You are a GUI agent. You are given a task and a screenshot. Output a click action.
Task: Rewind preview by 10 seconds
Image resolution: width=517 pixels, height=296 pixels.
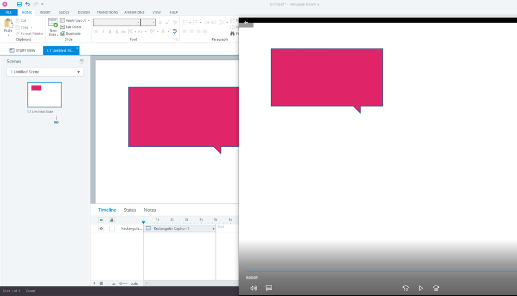[x=406, y=288]
